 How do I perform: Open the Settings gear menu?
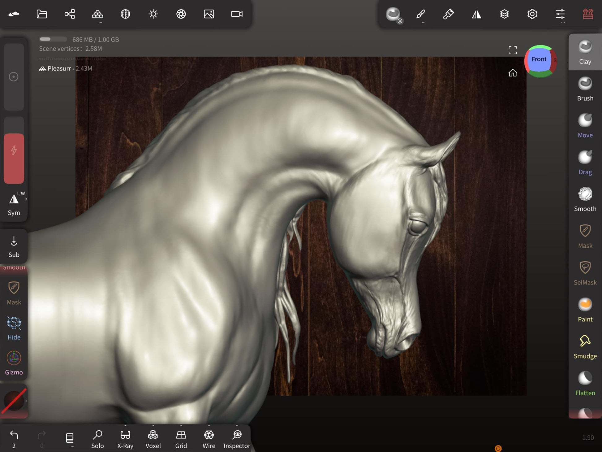click(x=532, y=14)
